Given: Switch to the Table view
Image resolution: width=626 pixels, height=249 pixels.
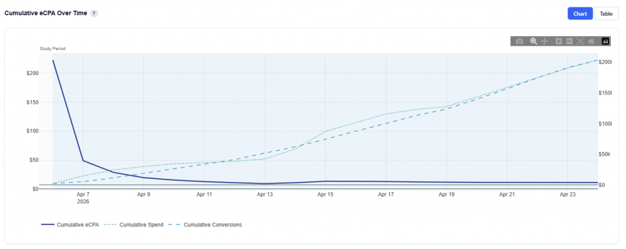Looking at the screenshot, I should click(x=606, y=13).
